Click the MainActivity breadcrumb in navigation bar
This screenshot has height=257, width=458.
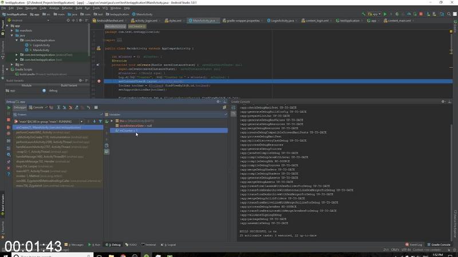click(x=142, y=14)
